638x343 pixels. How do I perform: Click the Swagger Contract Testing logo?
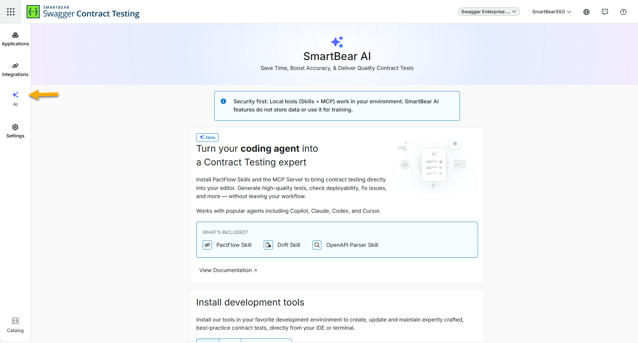(83, 12)
